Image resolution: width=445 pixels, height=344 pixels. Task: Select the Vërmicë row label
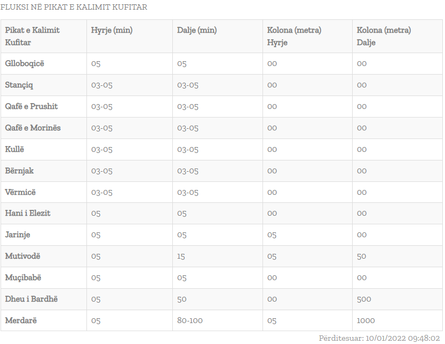point(20,192)
